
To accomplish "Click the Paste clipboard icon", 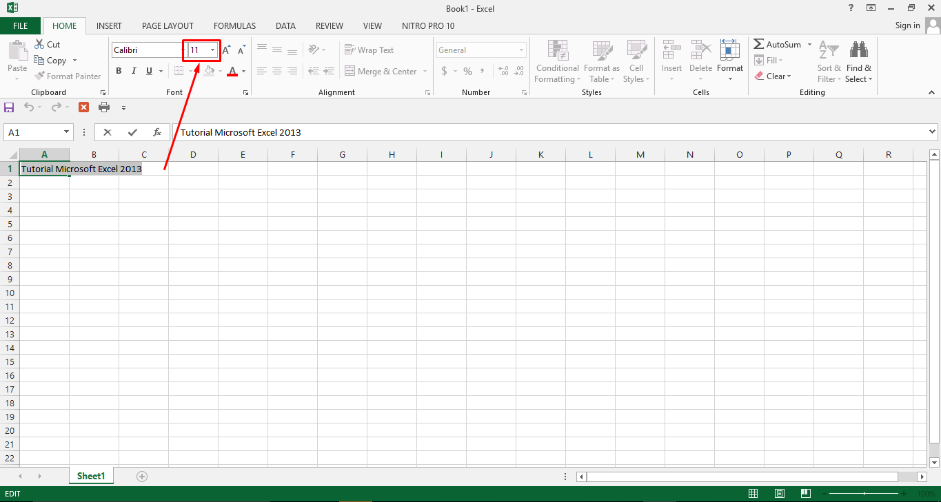I will coord(17,51).
